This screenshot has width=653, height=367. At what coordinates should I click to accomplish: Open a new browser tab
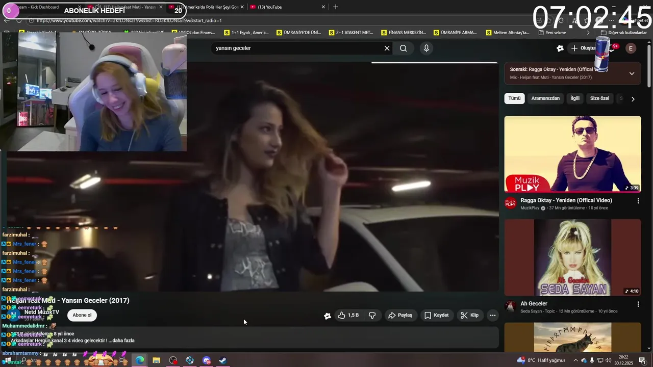pyautogui.click(x=335, y=7)
